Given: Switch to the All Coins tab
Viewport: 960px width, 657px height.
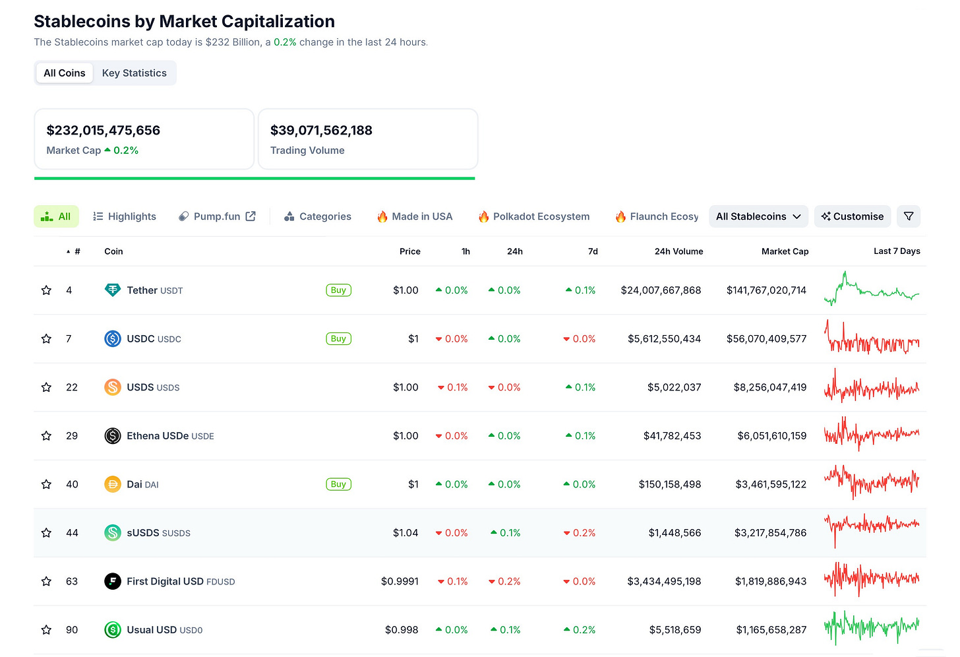Looking at the screenshot, I should [x=65, y=73].
